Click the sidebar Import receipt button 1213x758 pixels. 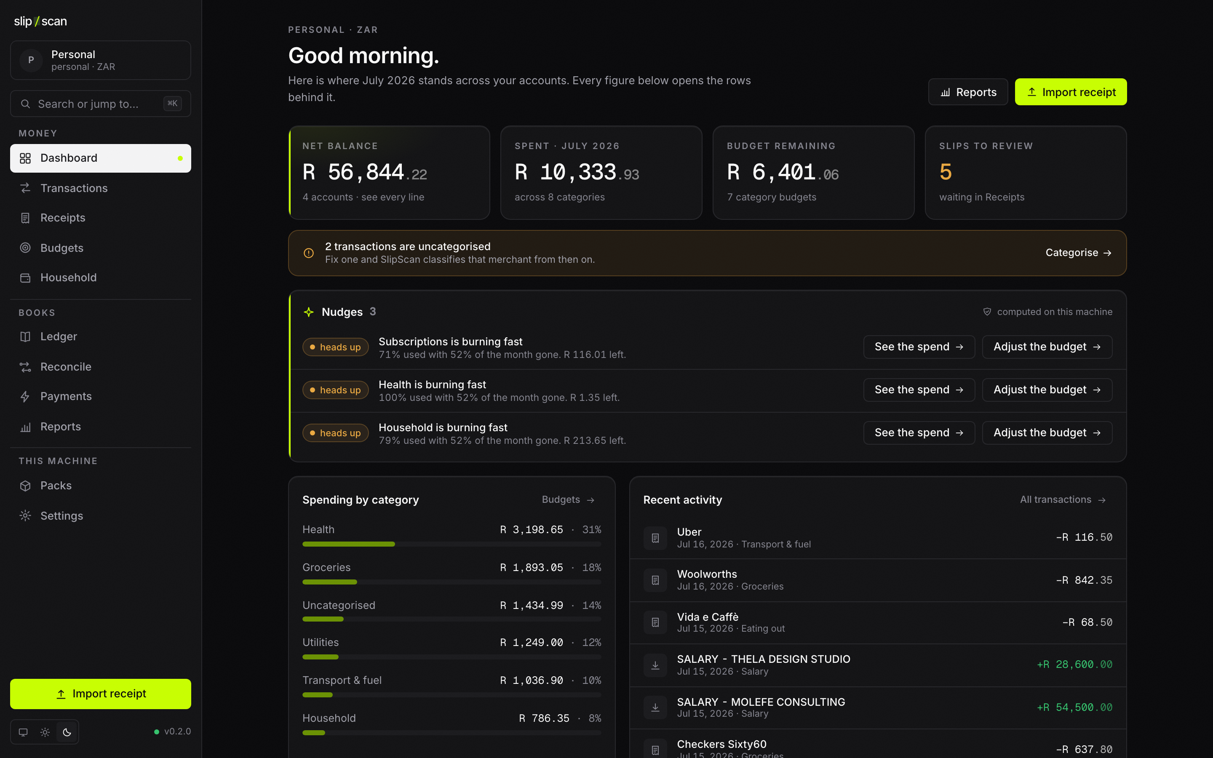coord(100,694)
